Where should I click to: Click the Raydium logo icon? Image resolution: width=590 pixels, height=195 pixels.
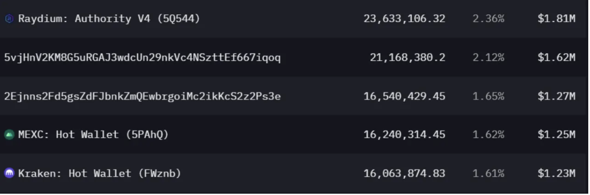click(x=9, y=19)
